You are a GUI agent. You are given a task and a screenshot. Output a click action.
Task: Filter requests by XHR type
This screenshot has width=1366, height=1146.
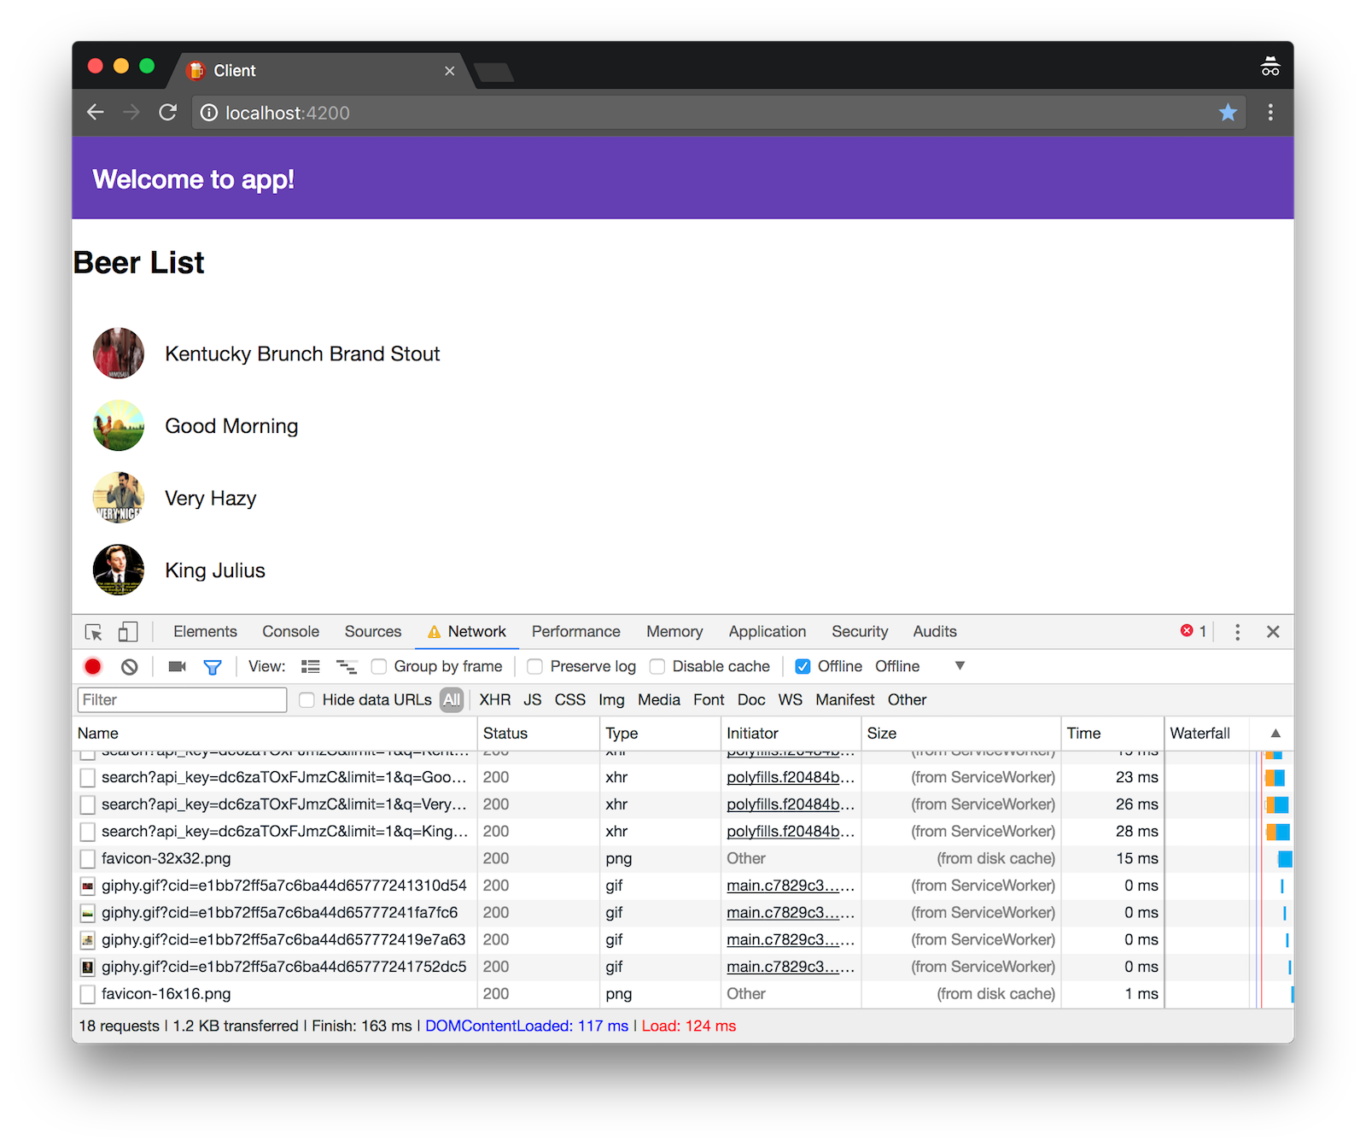(494, 700)
